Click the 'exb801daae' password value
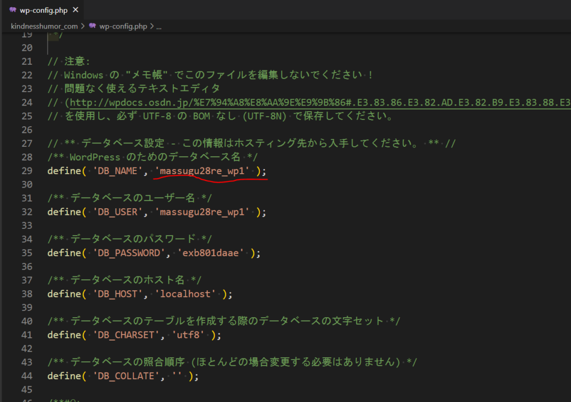The image size is (571, 402). coord(210,253)
